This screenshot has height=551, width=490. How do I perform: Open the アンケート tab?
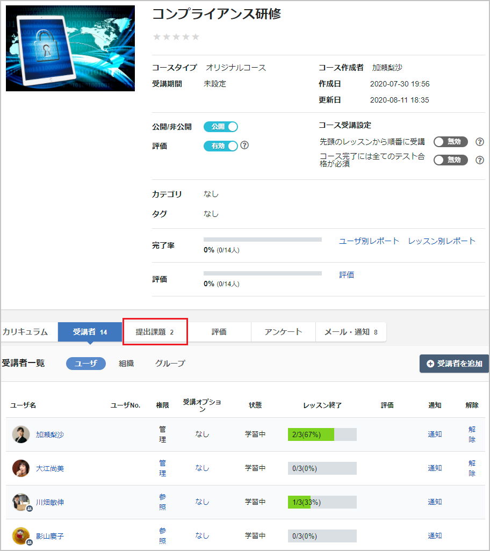click(x=283, y=332)
